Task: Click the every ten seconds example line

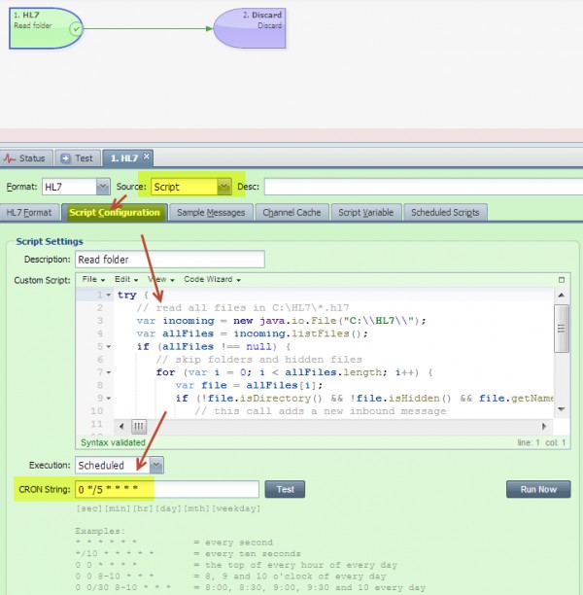Action: tap(189, 553)
